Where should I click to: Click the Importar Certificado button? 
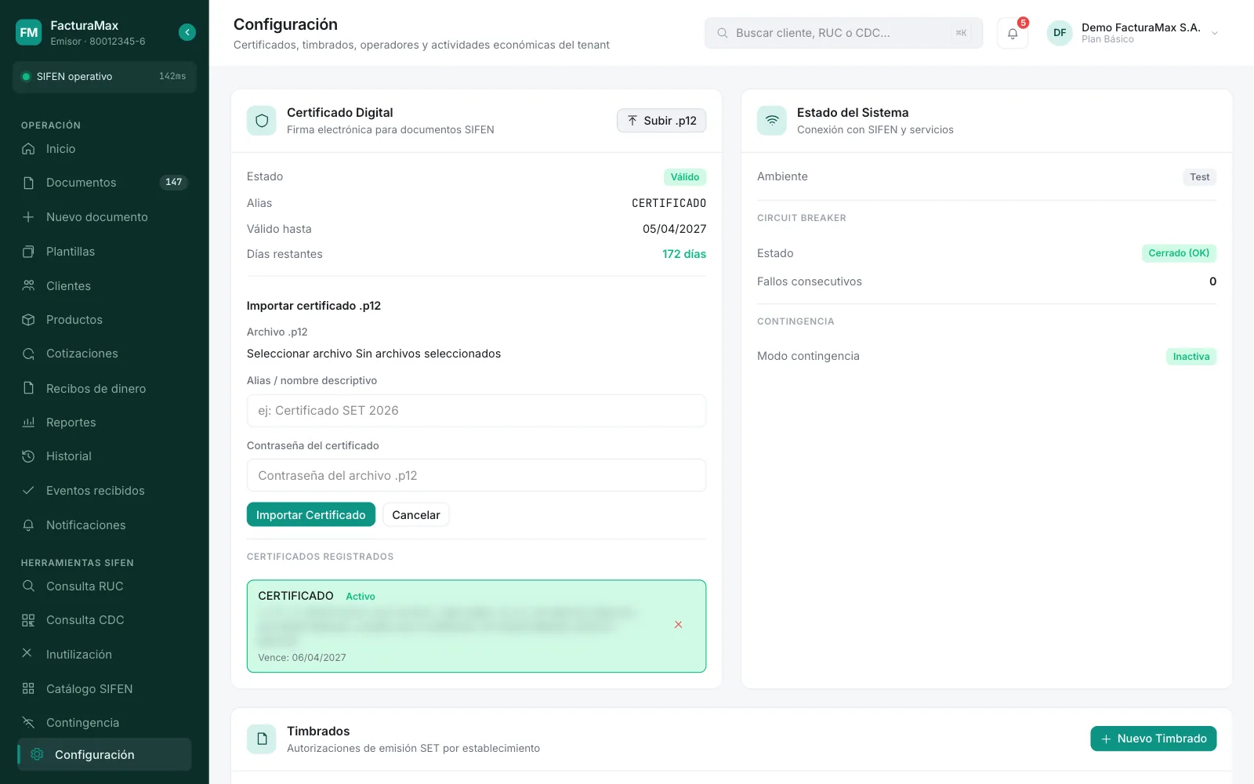[311, 515]
